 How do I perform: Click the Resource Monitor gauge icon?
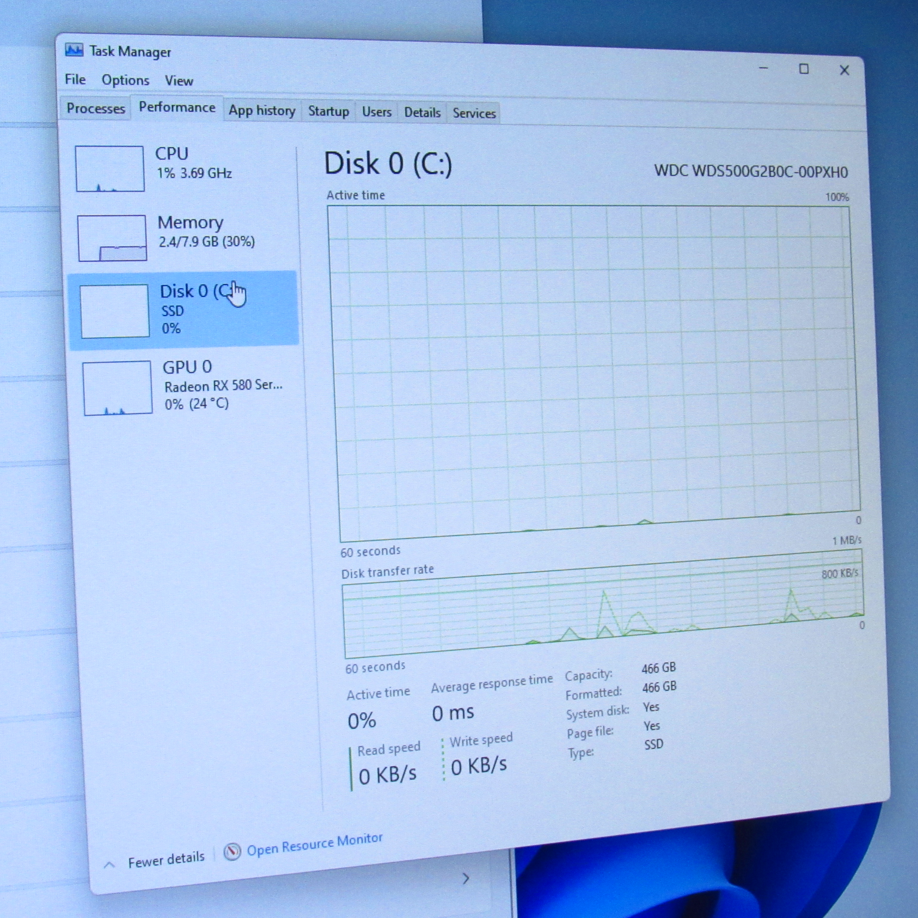click(x=232, y=852)
